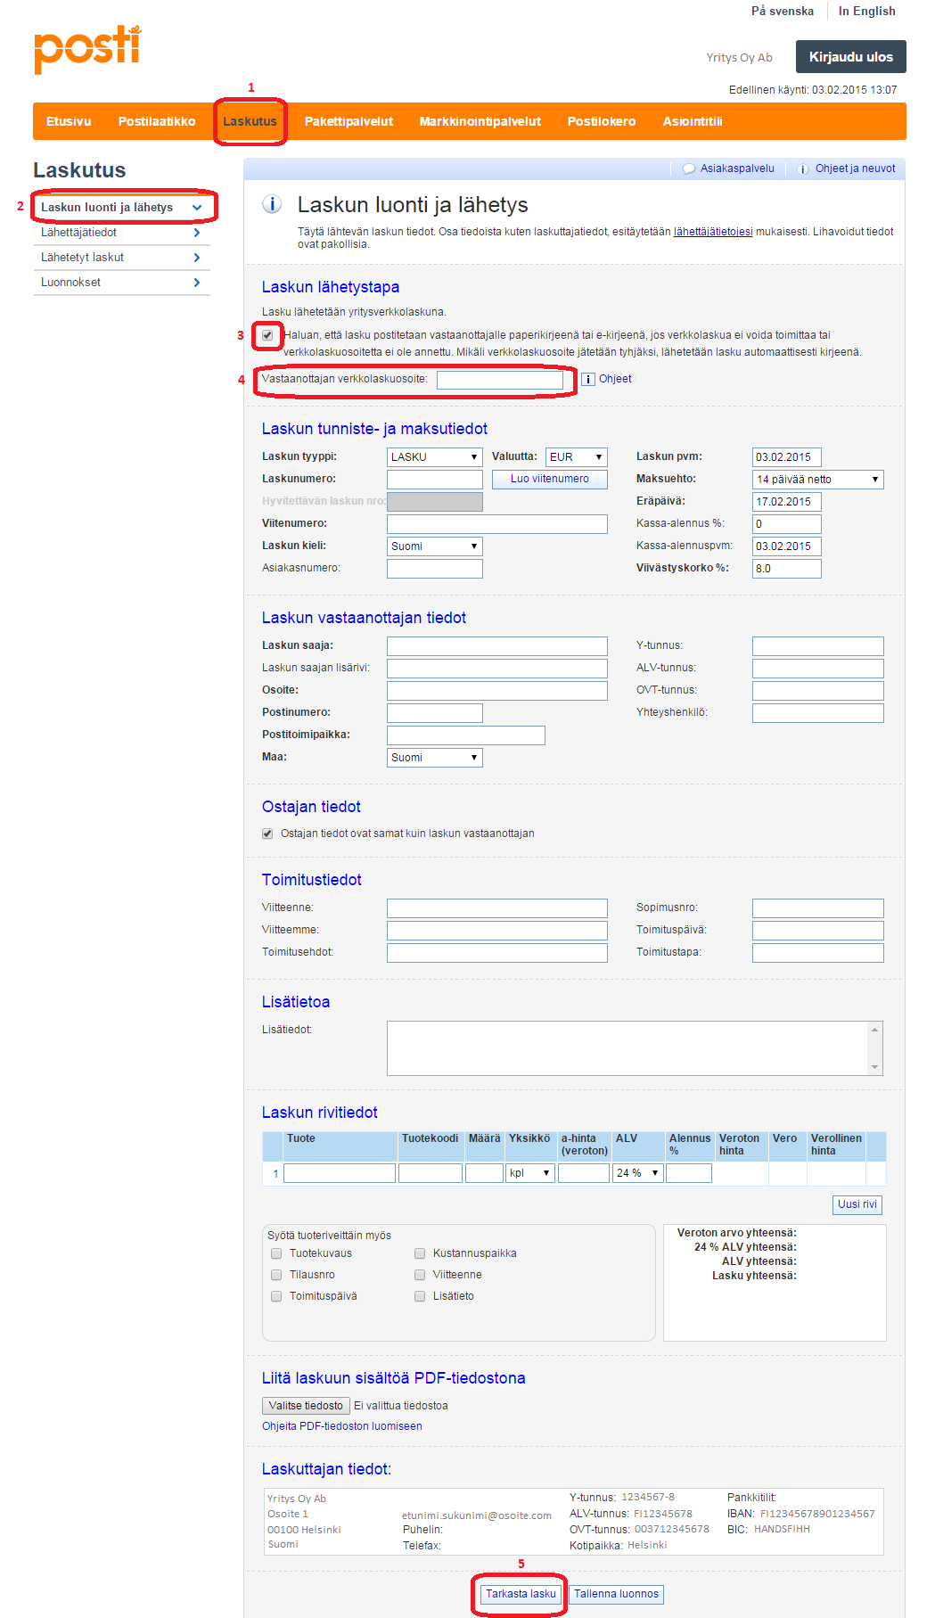Open the Ohjeet ja neuvot link
This screenshot has width=935, height=1618.
856,168
